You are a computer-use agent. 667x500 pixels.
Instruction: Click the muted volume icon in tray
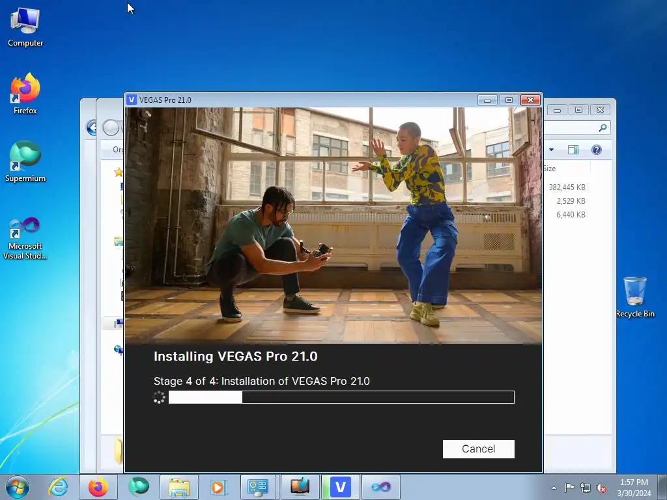(601, 488)
